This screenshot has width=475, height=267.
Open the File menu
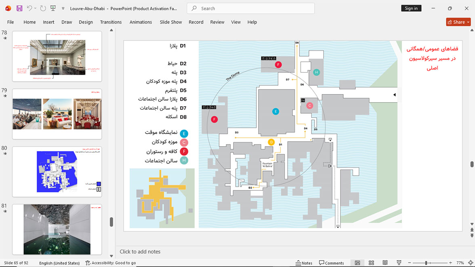(x=11, y=22)
